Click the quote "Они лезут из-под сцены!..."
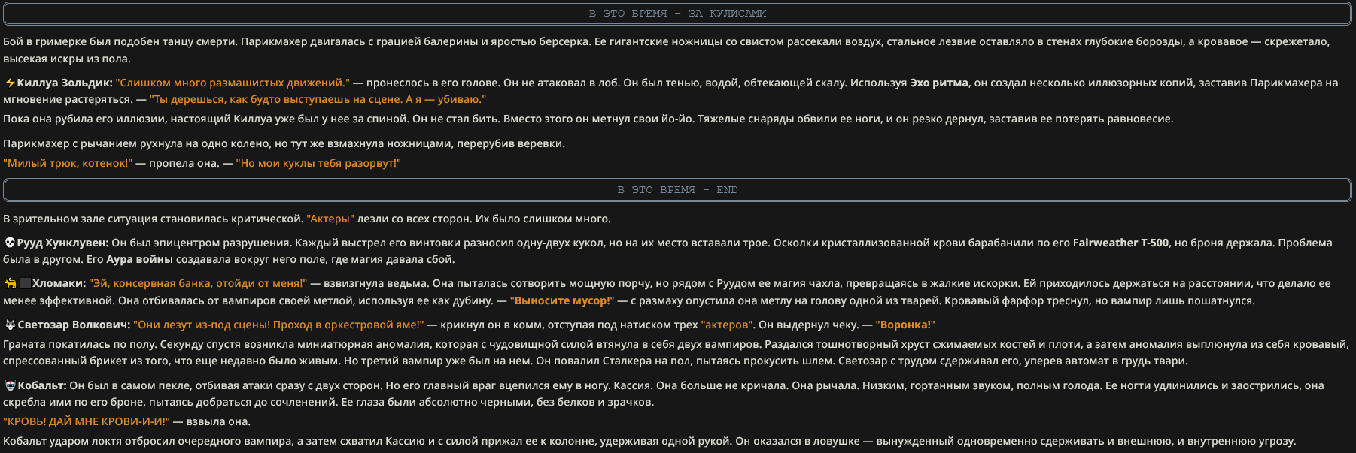This screenshot has width=1356, height=453. coord(278,325)
